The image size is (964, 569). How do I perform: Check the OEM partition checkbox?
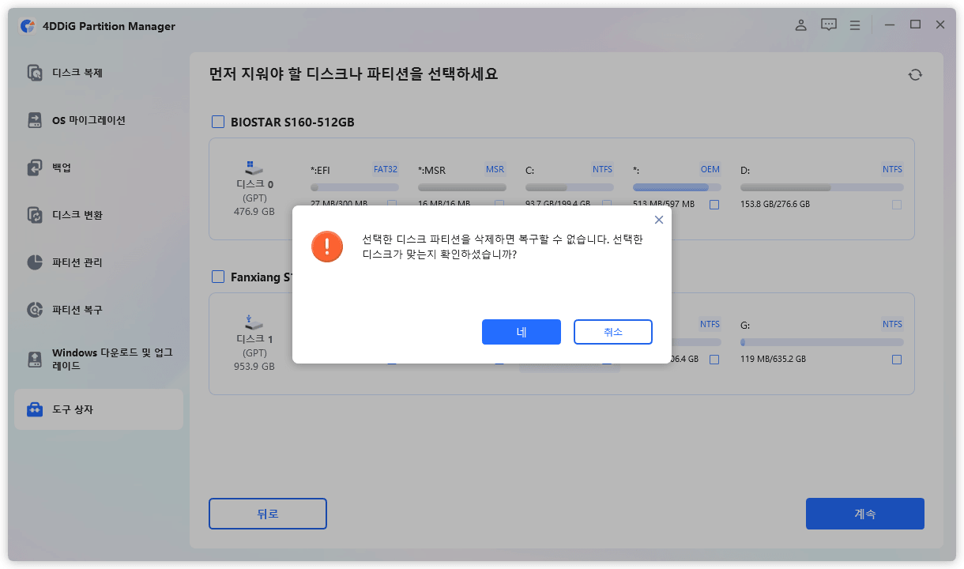coord(714,205)
